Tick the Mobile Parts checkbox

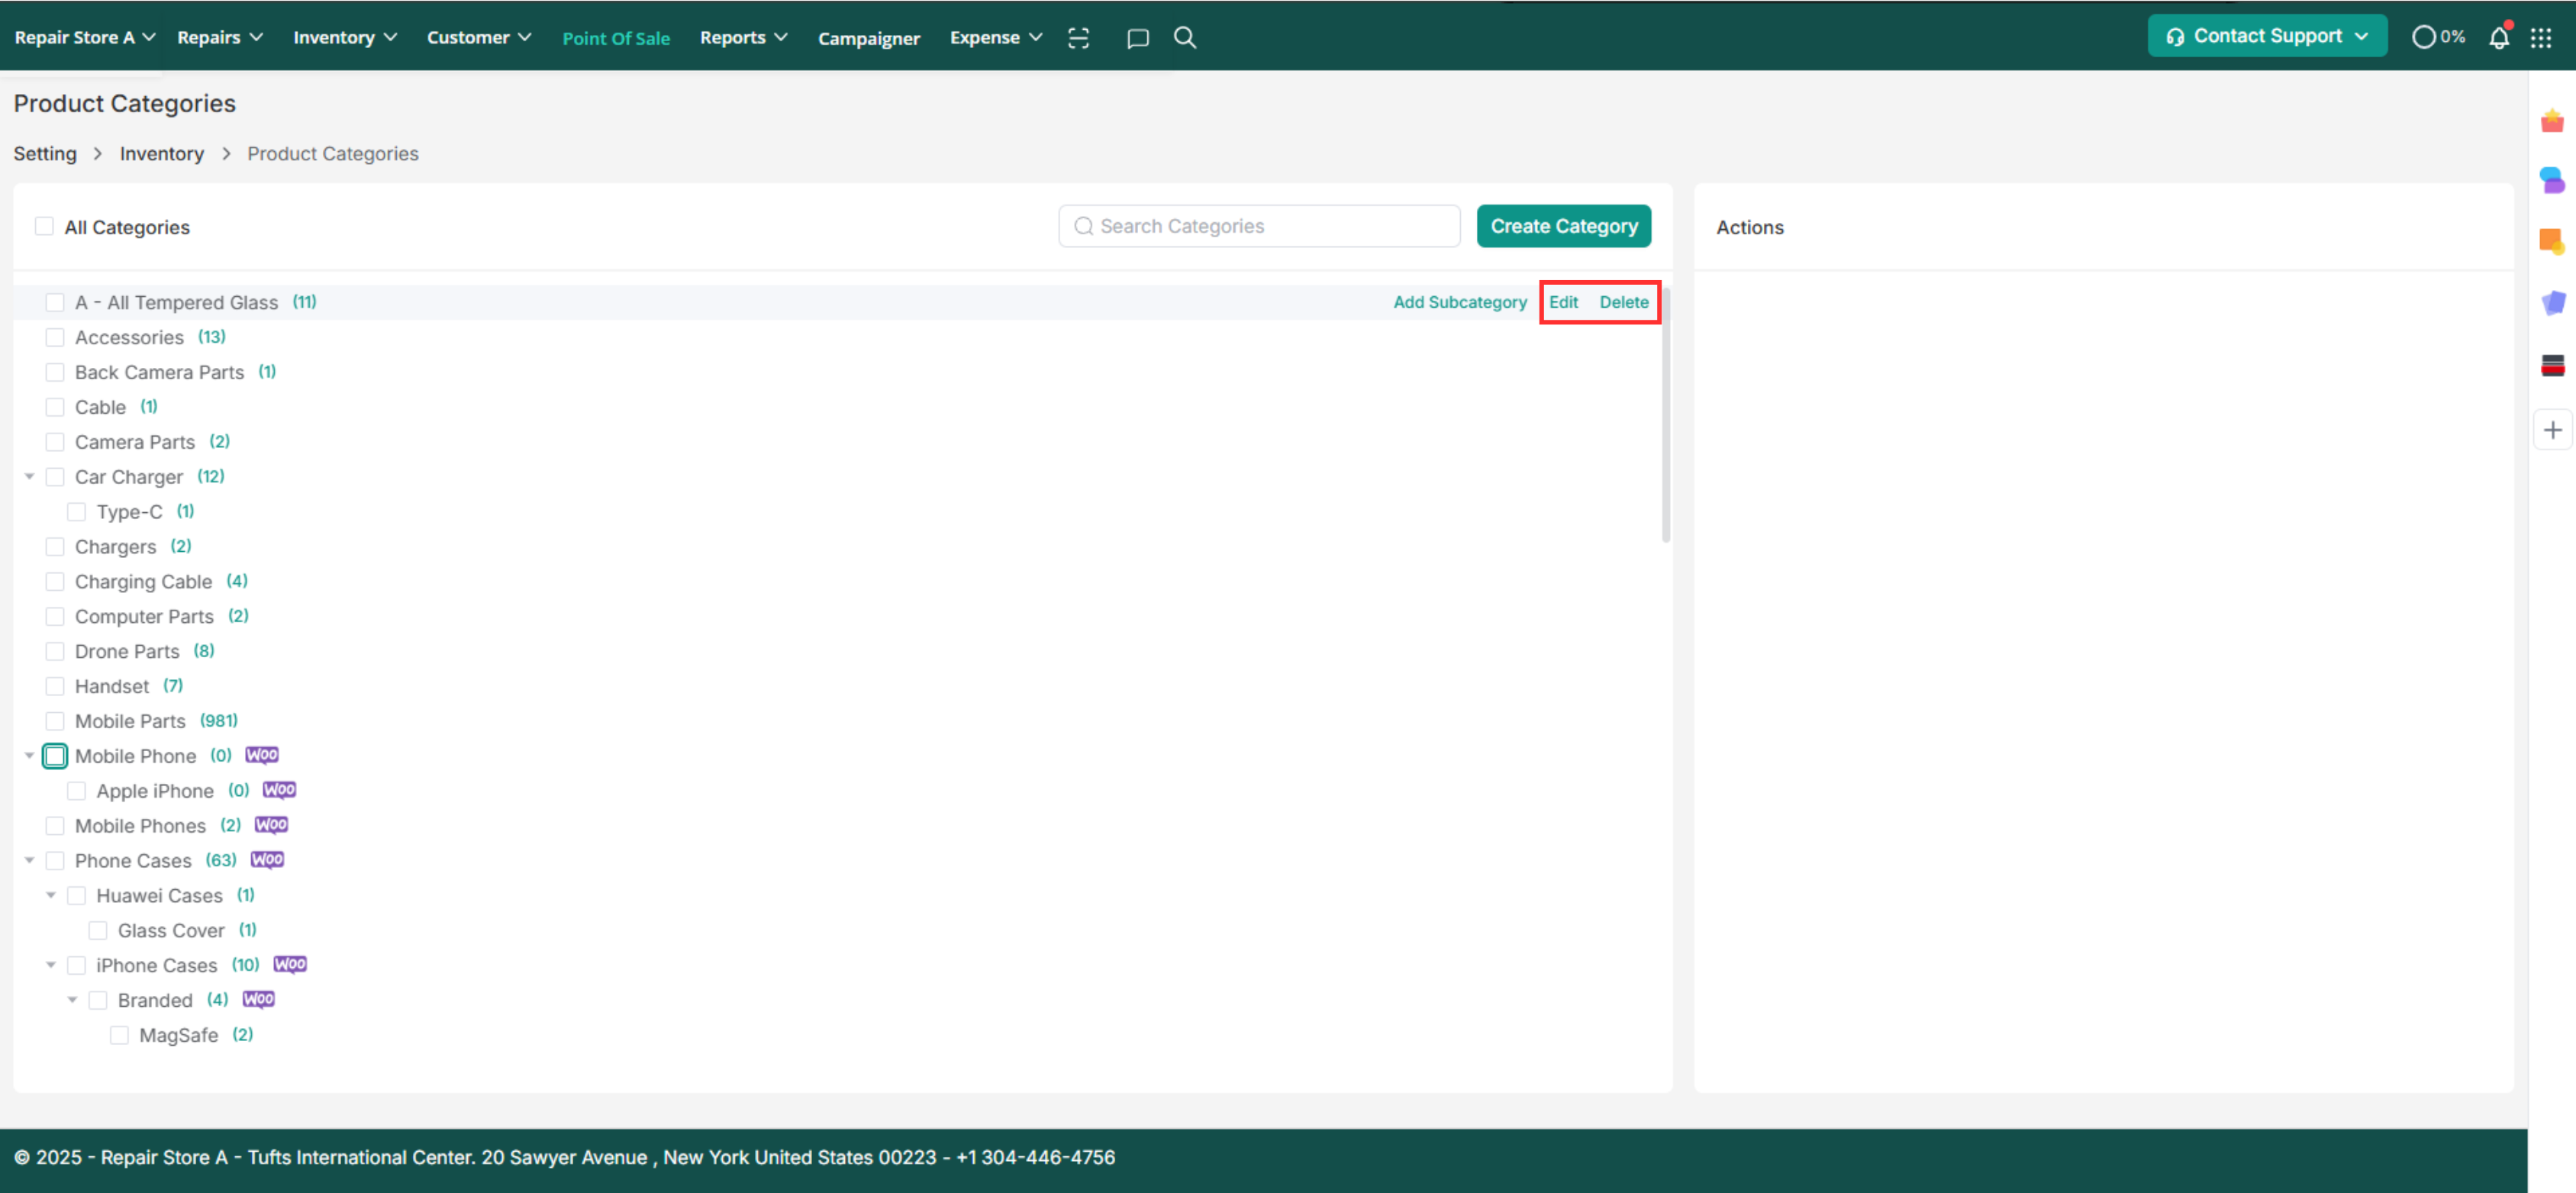pos(55,721)
